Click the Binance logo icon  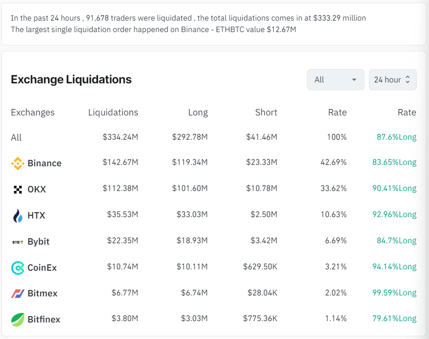17,163
